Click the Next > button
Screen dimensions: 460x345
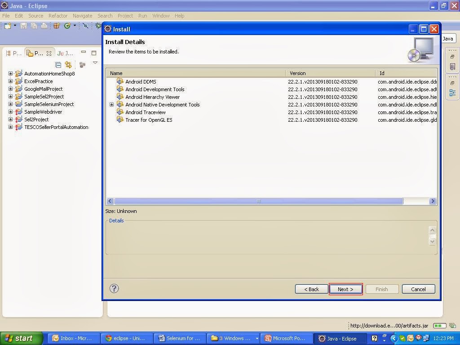pos(345,289)
